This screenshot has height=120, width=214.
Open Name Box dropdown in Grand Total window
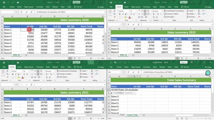120,72
